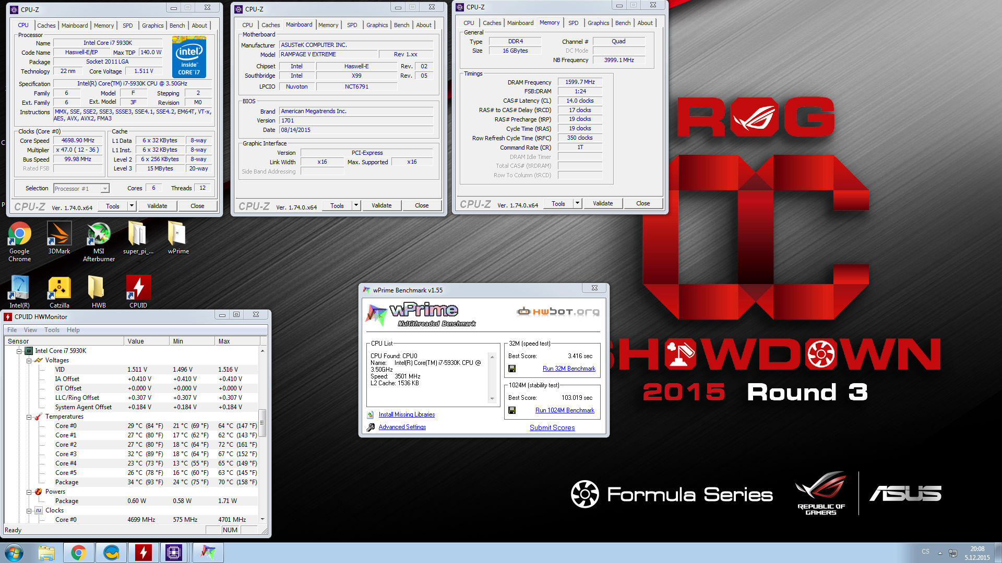Save the 32M score floppy icon
Viewport: 1002px width, 563px height.
512,369
